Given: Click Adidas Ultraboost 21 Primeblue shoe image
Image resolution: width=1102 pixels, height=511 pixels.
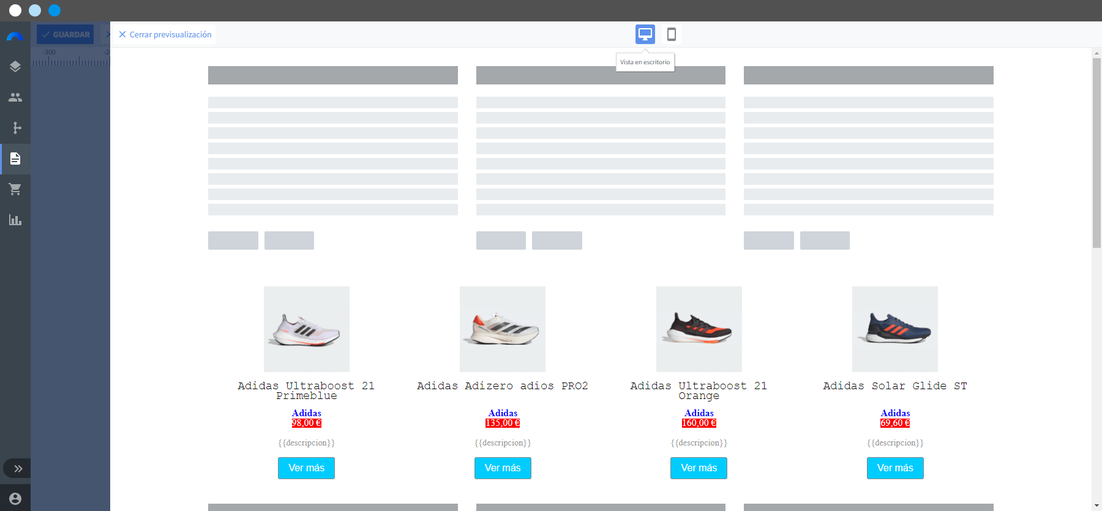Looking at the screenshot, I should (x=307, y=329).
